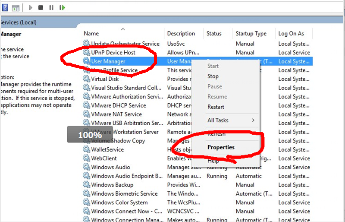Click the Help toolbar icon
The height and width of the screenshot is (222, 345).
[x=5, y=8]
